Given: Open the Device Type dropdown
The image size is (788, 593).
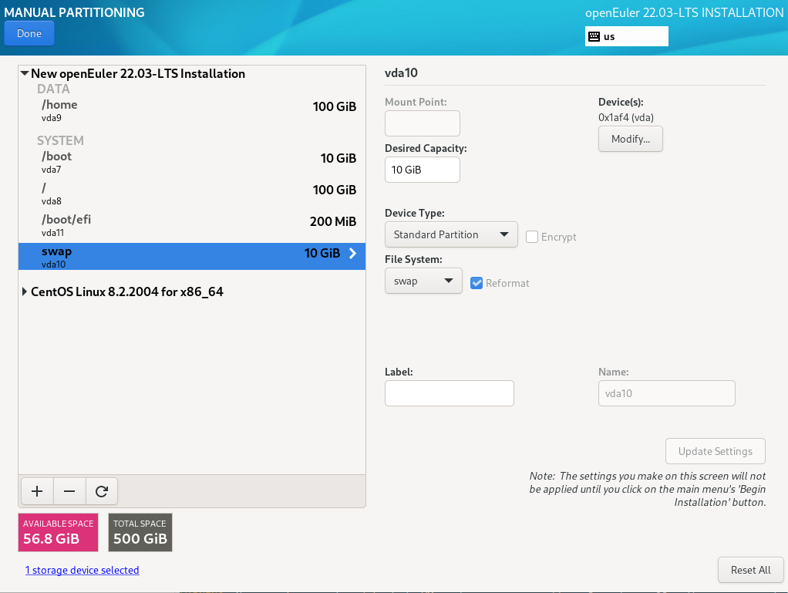Looking at the screenshot, I should 451,234.
